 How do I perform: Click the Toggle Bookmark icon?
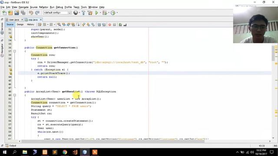[x=93, y=25]
